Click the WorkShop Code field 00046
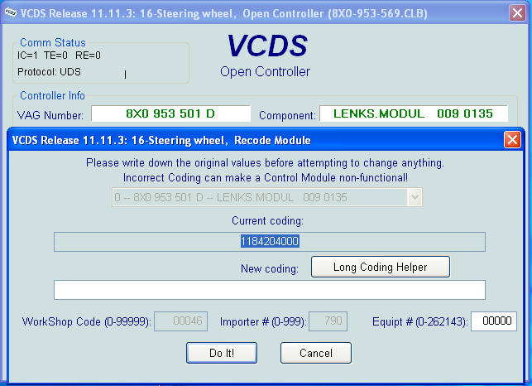532x386 pixels. pos(181,321)
